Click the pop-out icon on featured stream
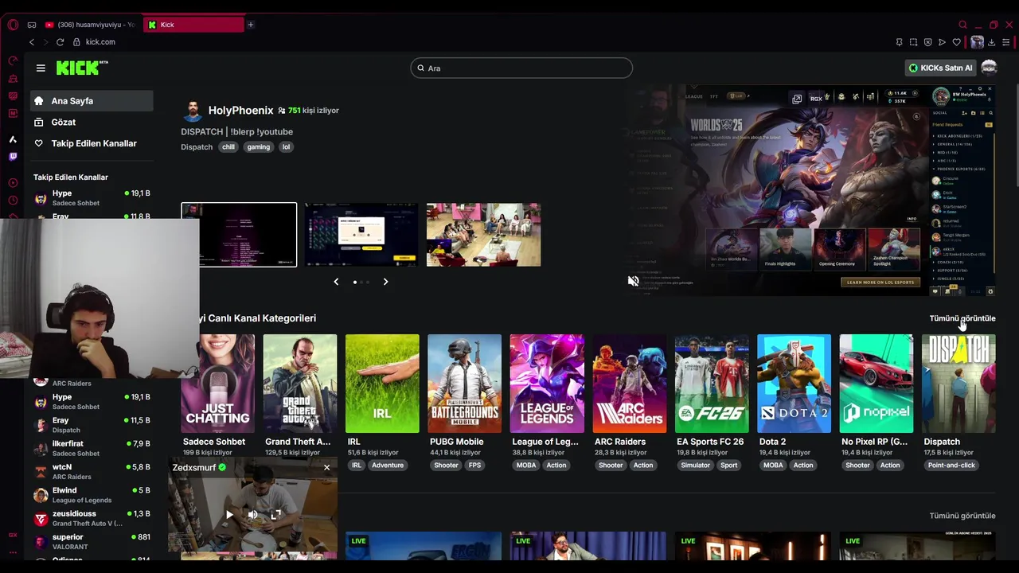This screenshot has width=1019, height=573. click(797, 99)
